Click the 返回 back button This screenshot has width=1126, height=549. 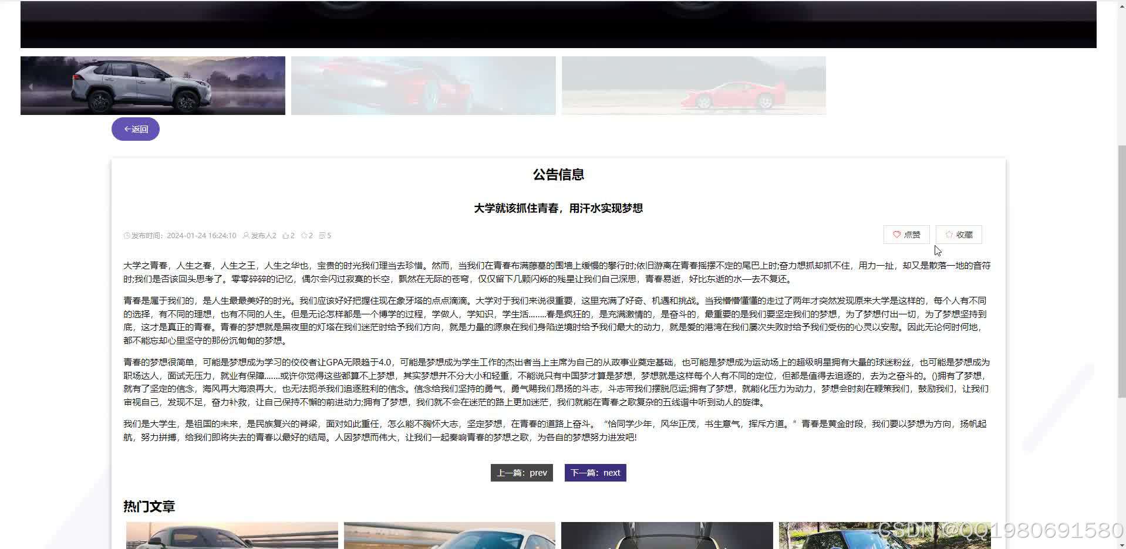pyautogui.click(x=135, y=128)
